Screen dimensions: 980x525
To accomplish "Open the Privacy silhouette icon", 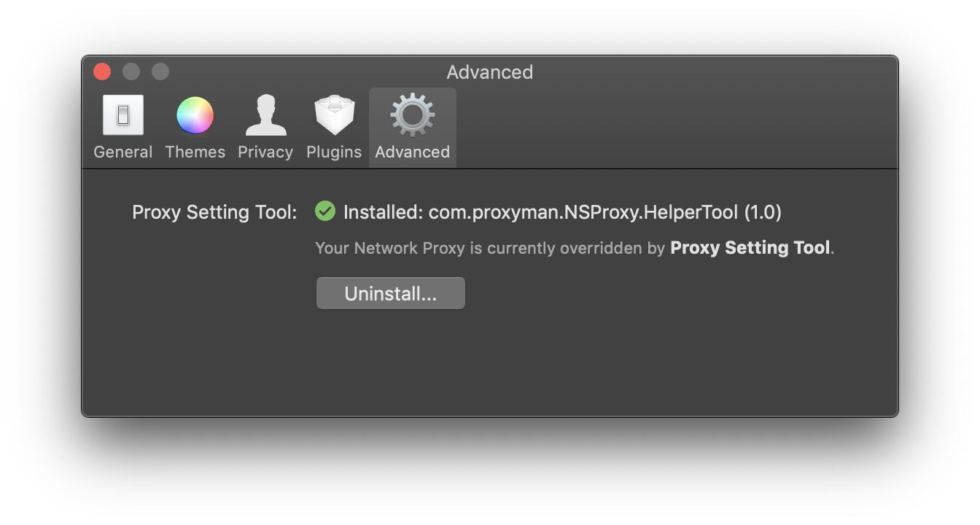I will (265, 115).
